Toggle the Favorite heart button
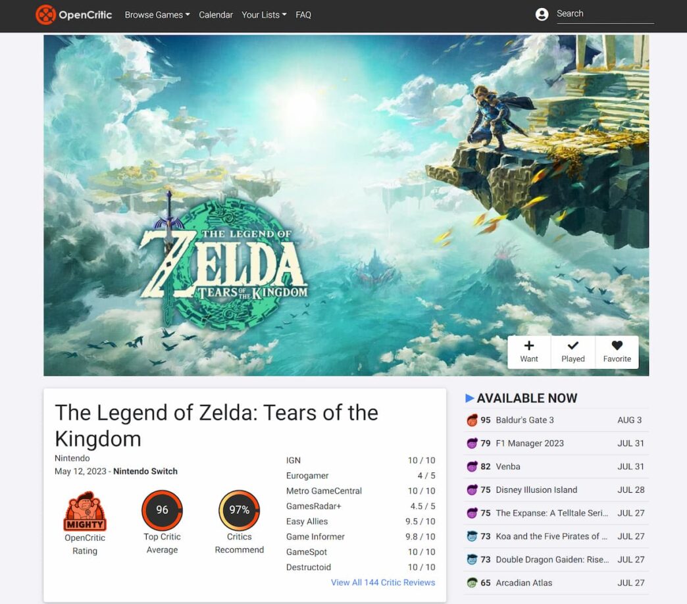687x604 pixels. click(x=617, y=352)
